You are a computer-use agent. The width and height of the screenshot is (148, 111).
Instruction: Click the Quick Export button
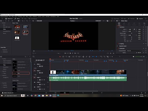tap(115, 18)
